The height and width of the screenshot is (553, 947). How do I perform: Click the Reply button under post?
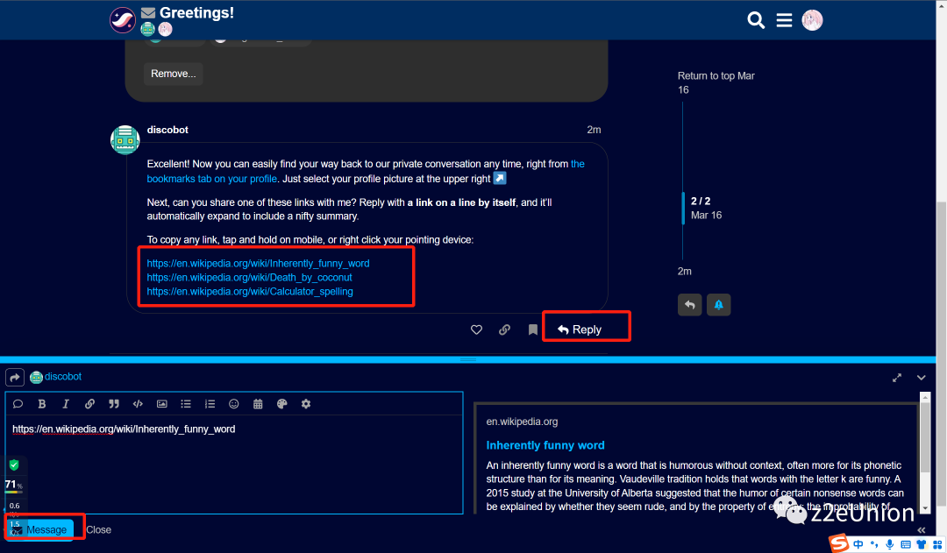tap(580, 330)
